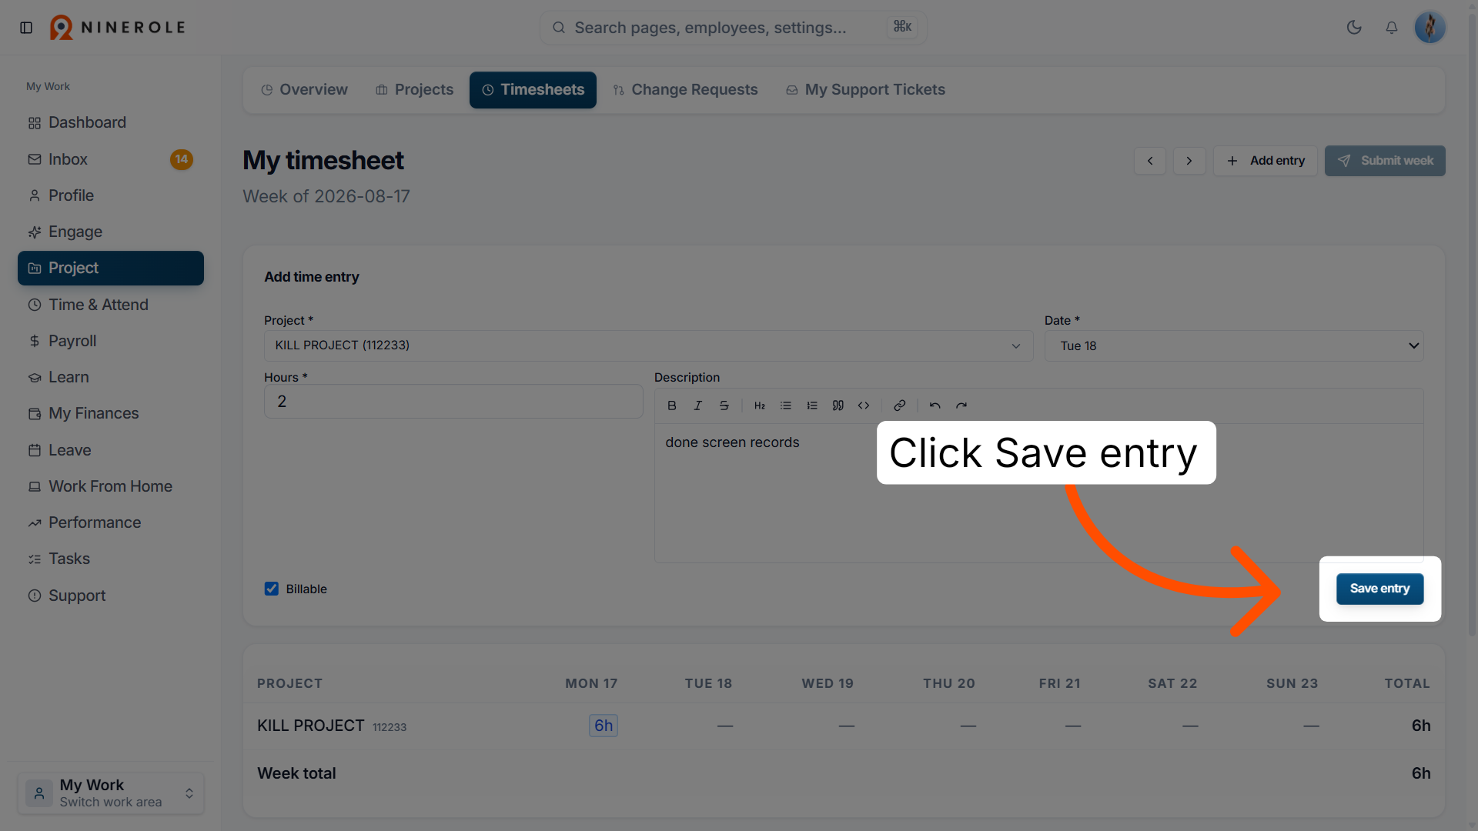This screenshot has width=1478, height=831.
Task: Toggle the sidebar collapse icon
Action: (26, 28)
